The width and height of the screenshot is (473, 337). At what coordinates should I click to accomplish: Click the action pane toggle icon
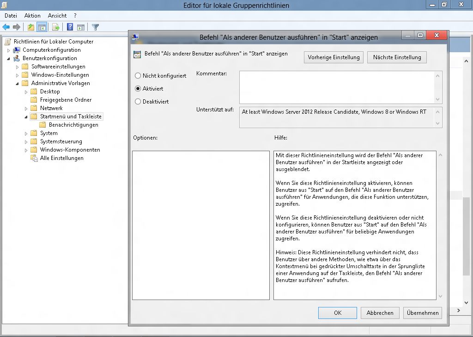point(81,27)
